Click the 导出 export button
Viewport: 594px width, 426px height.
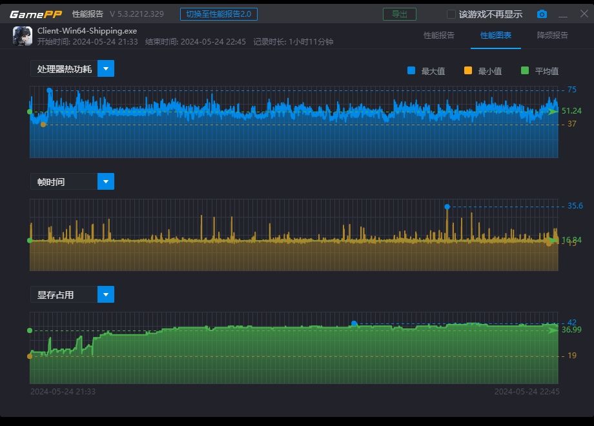tap(399, 14)
